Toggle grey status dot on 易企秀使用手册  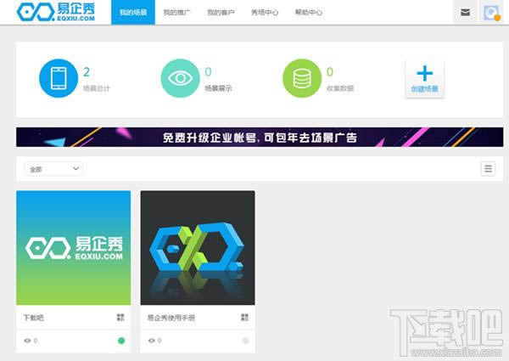point(245,341)
